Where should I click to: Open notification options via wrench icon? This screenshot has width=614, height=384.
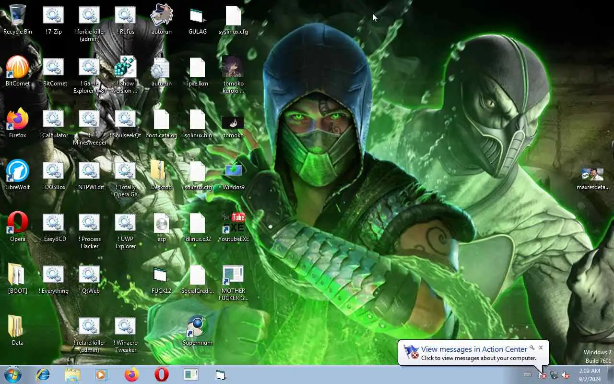coord(532,348)
